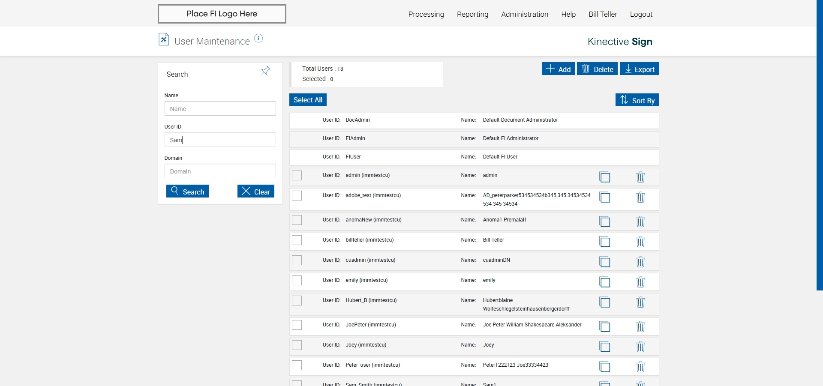The height and width of the screenshot is (386, 823).
Task: Copy the Joey user
Action: pos(605,347)
